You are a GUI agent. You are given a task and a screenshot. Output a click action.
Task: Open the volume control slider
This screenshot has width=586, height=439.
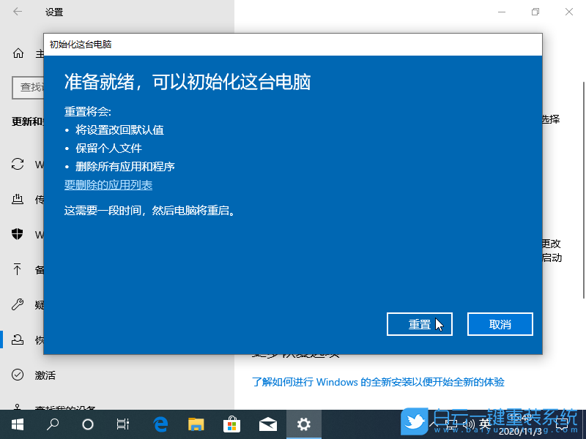[x=470, y=423]
